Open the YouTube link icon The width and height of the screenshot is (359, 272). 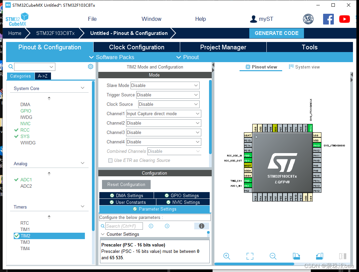click(x=344, y=19)
